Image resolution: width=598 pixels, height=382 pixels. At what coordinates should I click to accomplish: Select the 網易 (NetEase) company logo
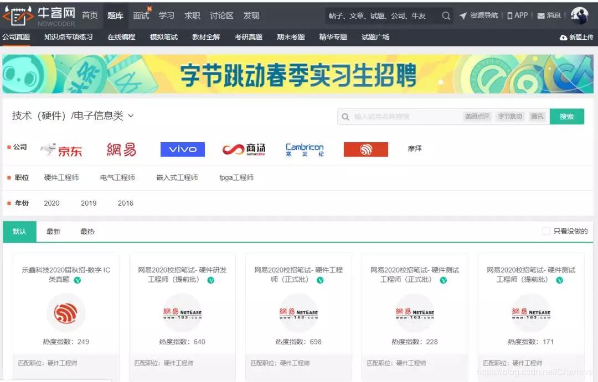(x=121, y=149)
